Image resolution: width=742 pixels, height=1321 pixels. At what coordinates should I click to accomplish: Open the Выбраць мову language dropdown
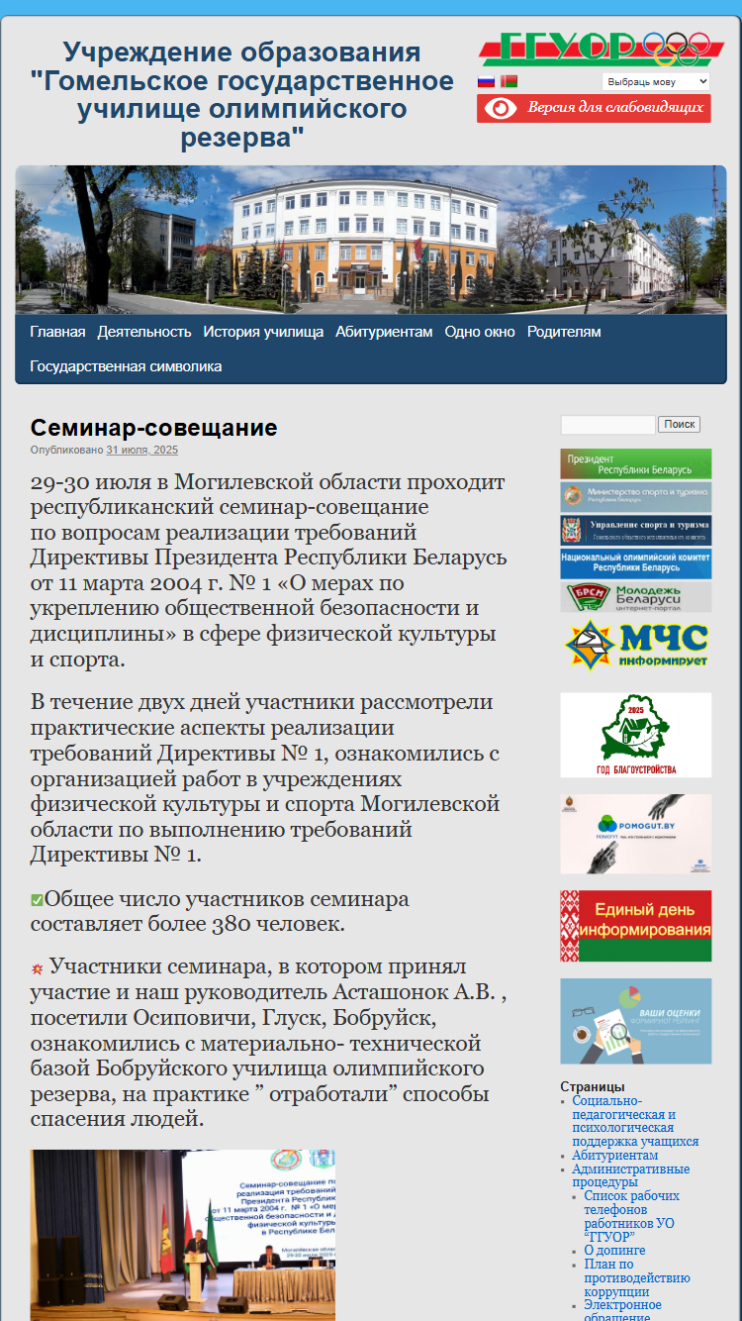[x=656, y=81]
